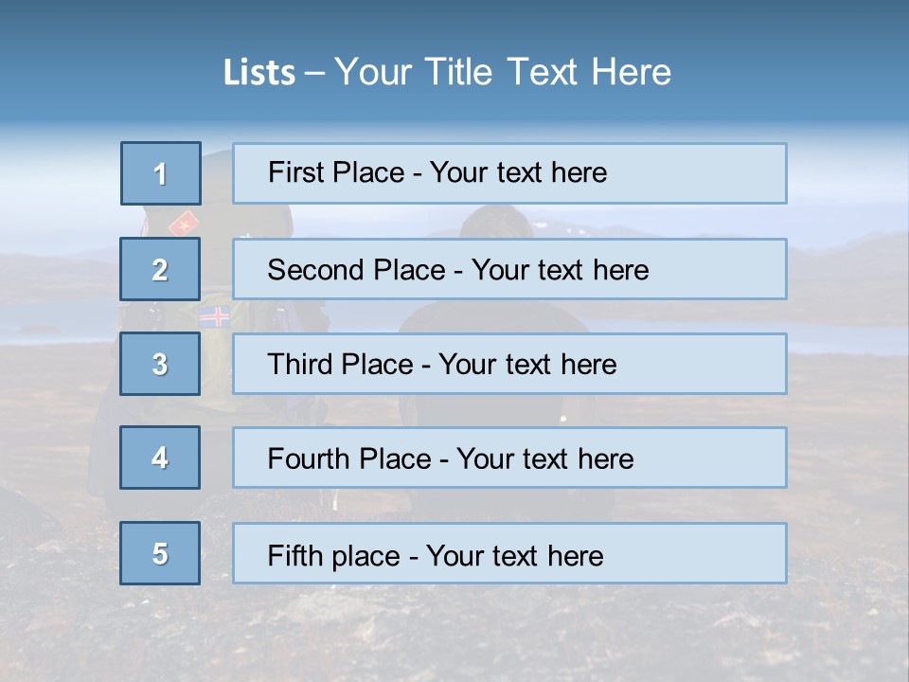Click the words Your Title Text Here

[x=503, y=72]
